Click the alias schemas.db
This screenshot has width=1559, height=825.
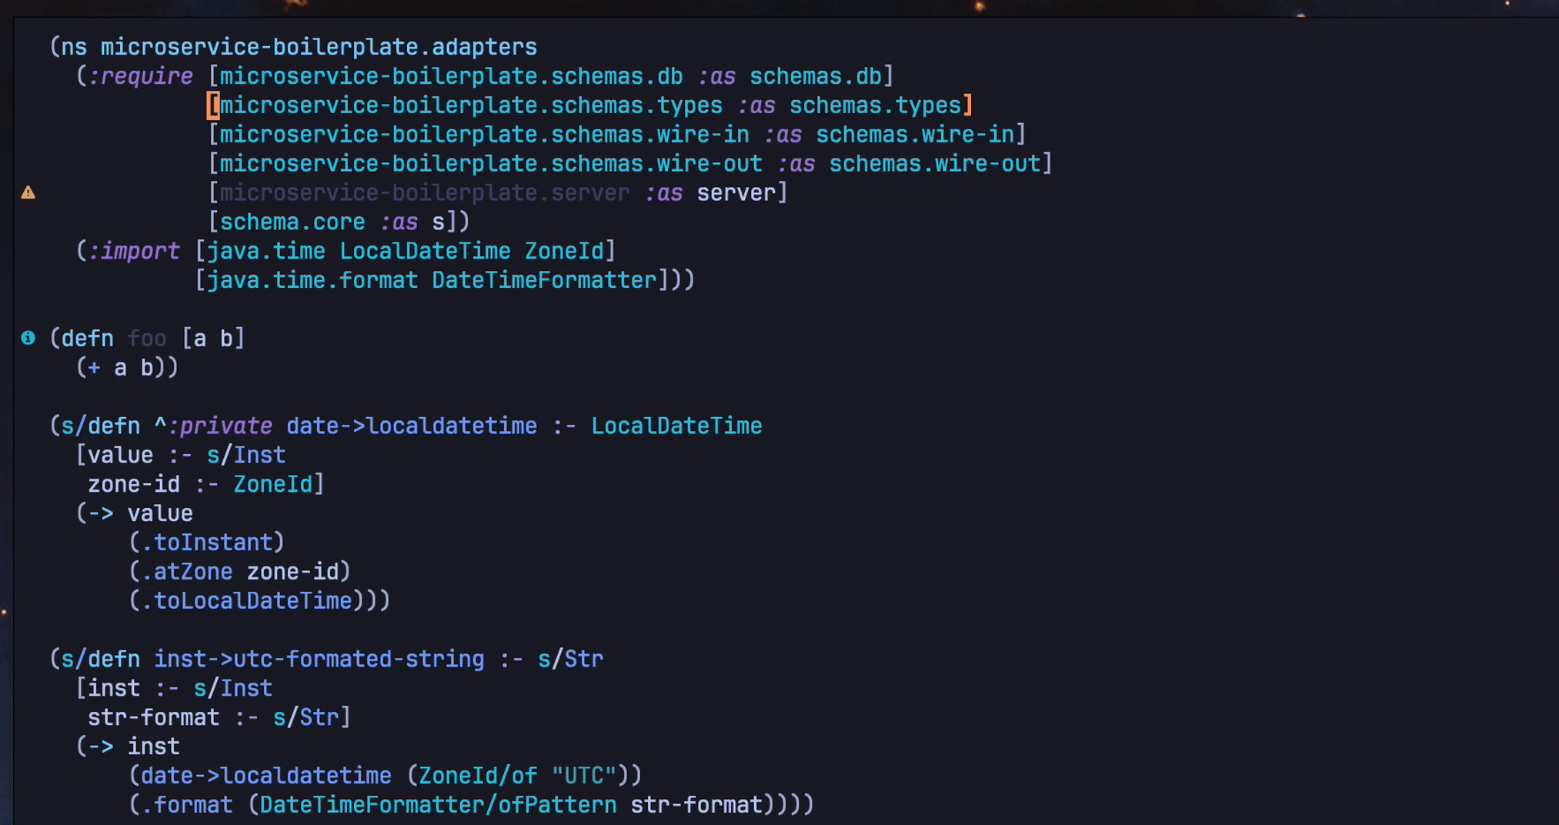815,76
